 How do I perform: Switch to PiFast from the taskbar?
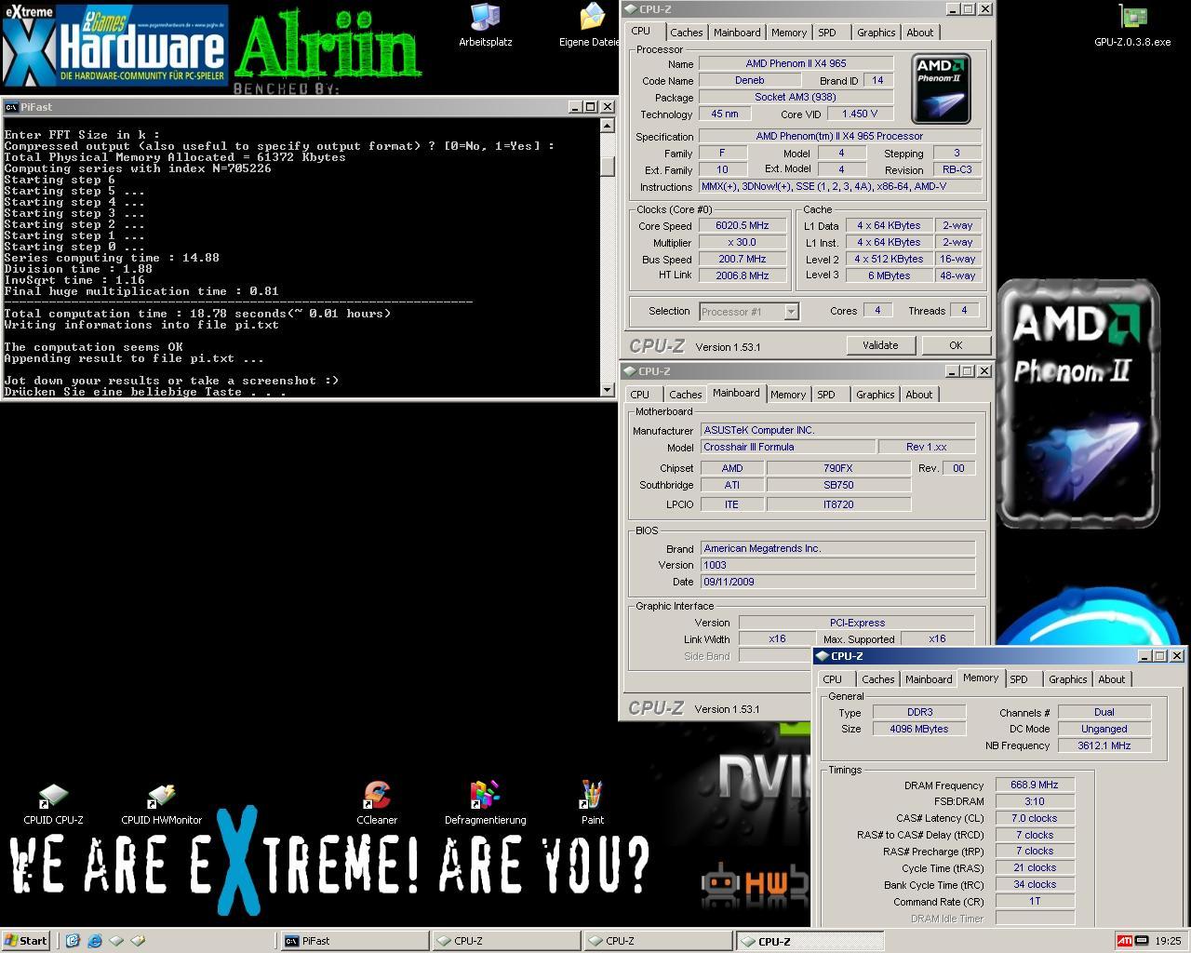click(355, 941)
